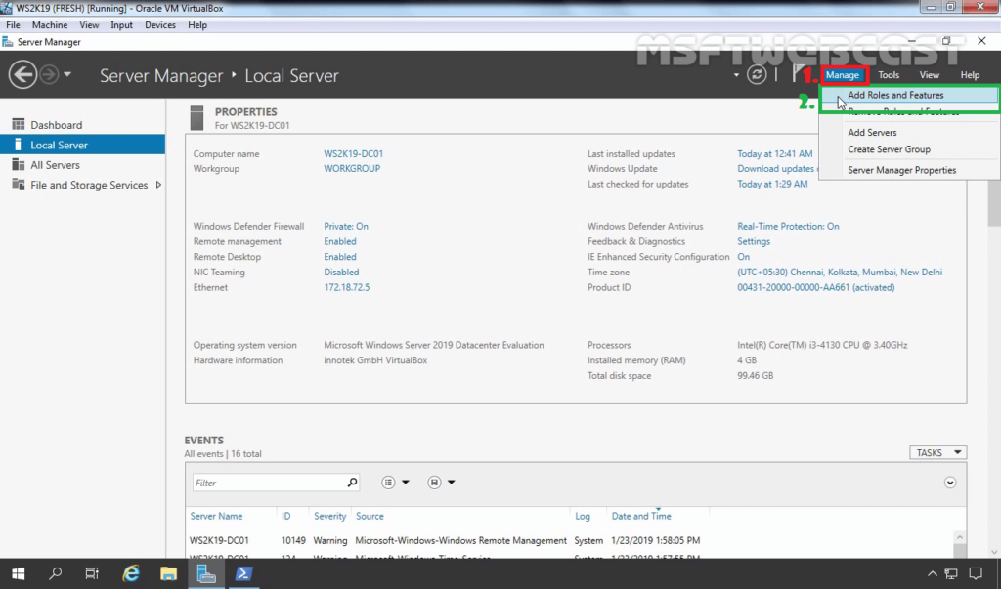Click the WORKGROUP link
This screenshot has height=589, width=1001.
352,168
